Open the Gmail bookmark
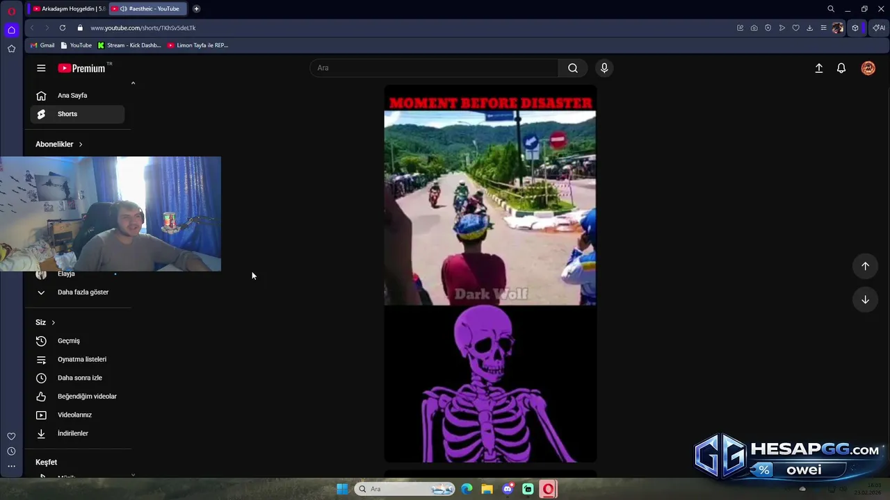Screen dimensions: 890x500 pos(42,45)
